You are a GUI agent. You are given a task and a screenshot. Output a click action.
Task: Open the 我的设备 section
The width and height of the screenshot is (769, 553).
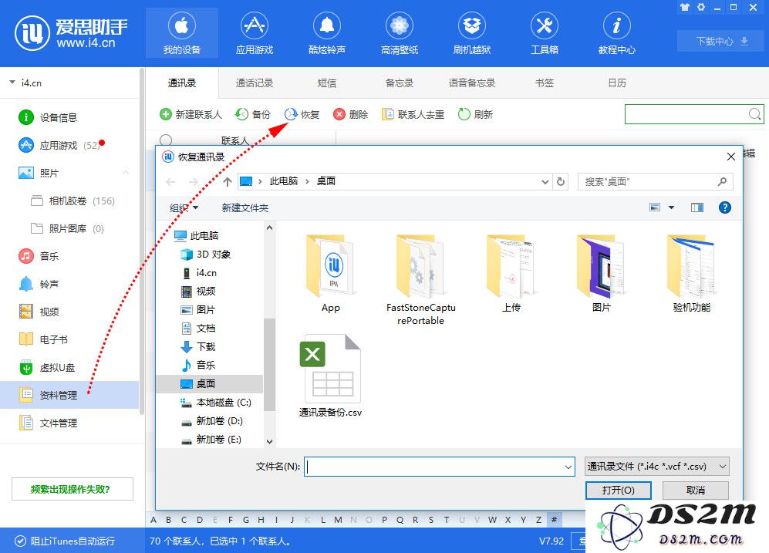tap(182, 33)
